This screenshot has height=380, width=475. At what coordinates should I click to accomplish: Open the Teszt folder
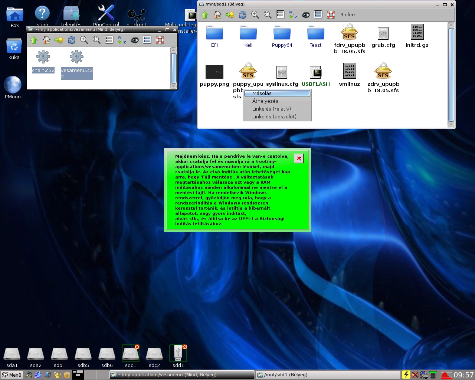tap(316, 36)
